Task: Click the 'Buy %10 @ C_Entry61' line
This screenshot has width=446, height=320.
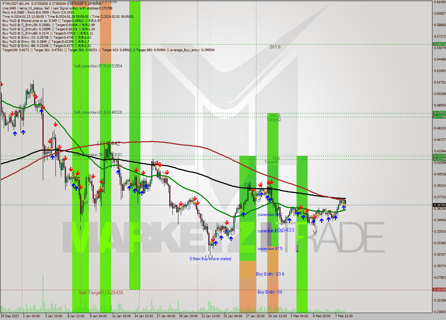Action: pyautogui.click(x=48, y=29)
